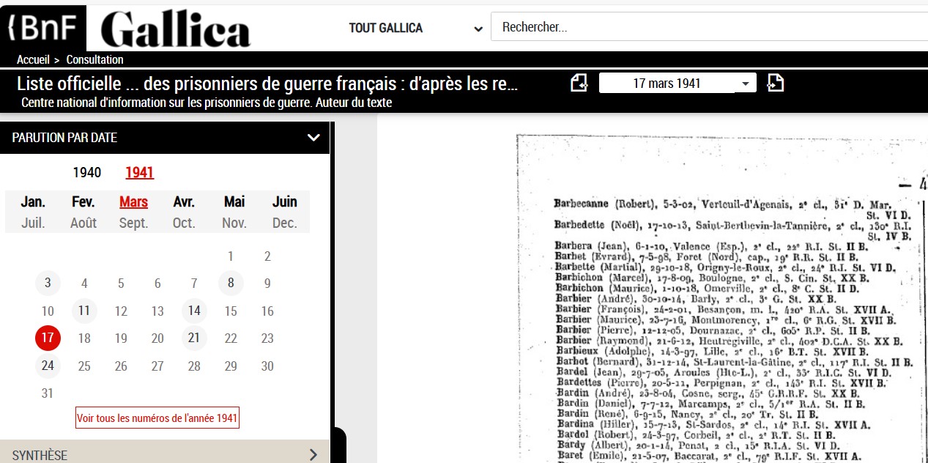The width and height of the screenshot is (928, 463).
Task: Click Voir tous les numéros de l'année 1941
Action: coord(157,418)
